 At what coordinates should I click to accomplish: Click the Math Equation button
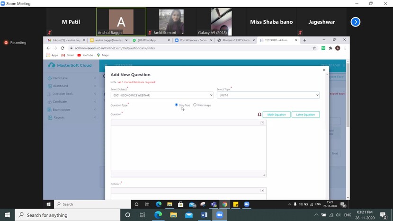click(x=277, y=115)
